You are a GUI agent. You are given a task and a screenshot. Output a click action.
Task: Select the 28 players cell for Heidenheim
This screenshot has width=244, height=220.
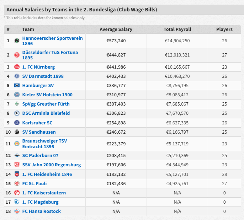pos(224,174)
